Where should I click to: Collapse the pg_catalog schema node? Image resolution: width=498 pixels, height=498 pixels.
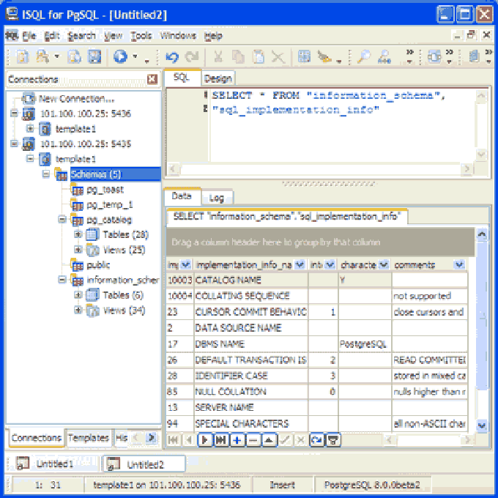tap(62, 219)
